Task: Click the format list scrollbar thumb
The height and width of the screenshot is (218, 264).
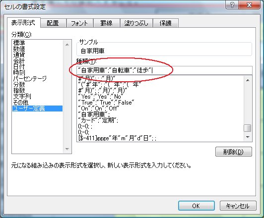Action: (x=248, y=128)
